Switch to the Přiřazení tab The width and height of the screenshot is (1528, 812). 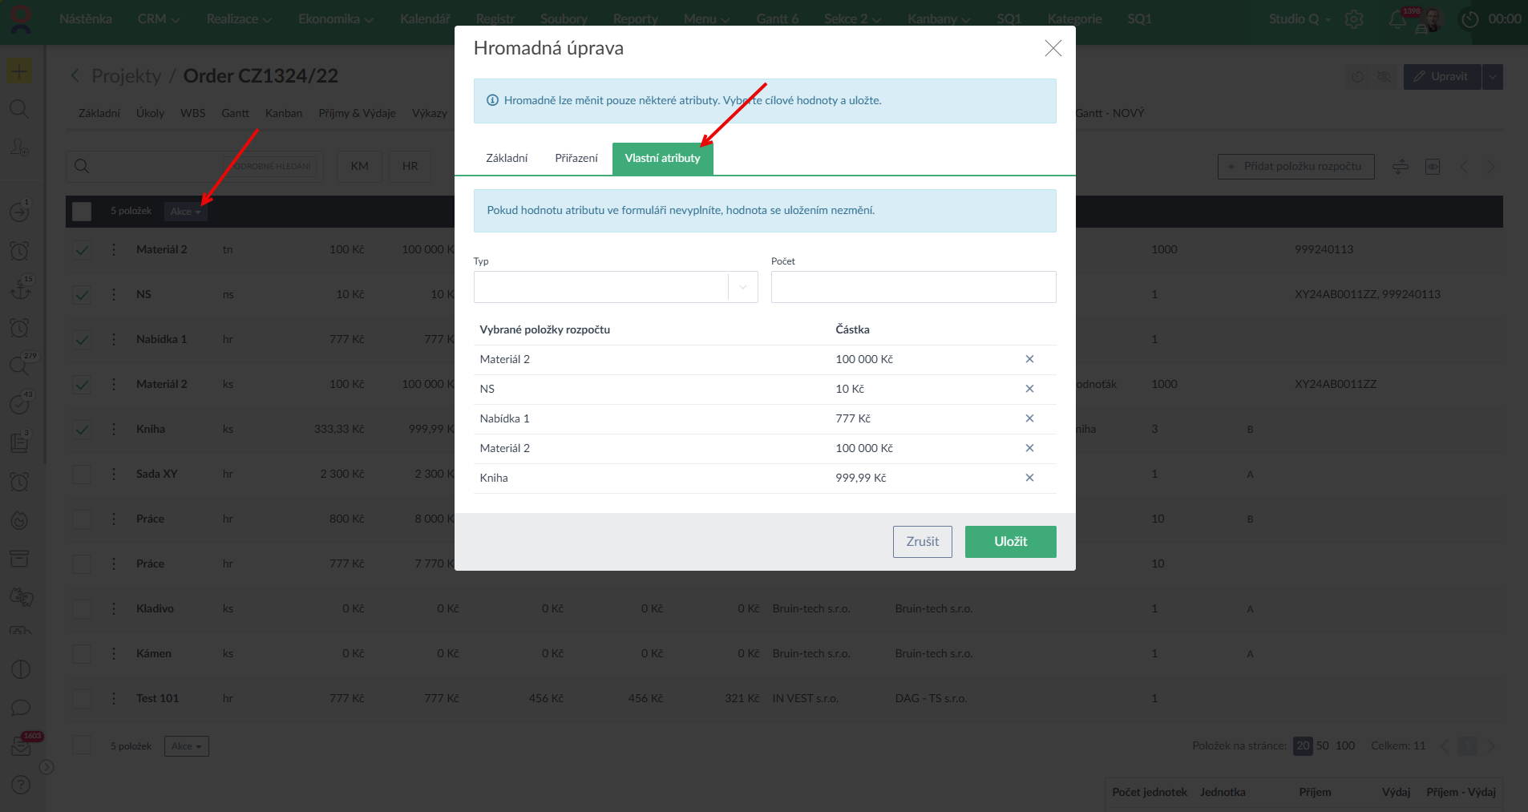click(x=576, y=159)
